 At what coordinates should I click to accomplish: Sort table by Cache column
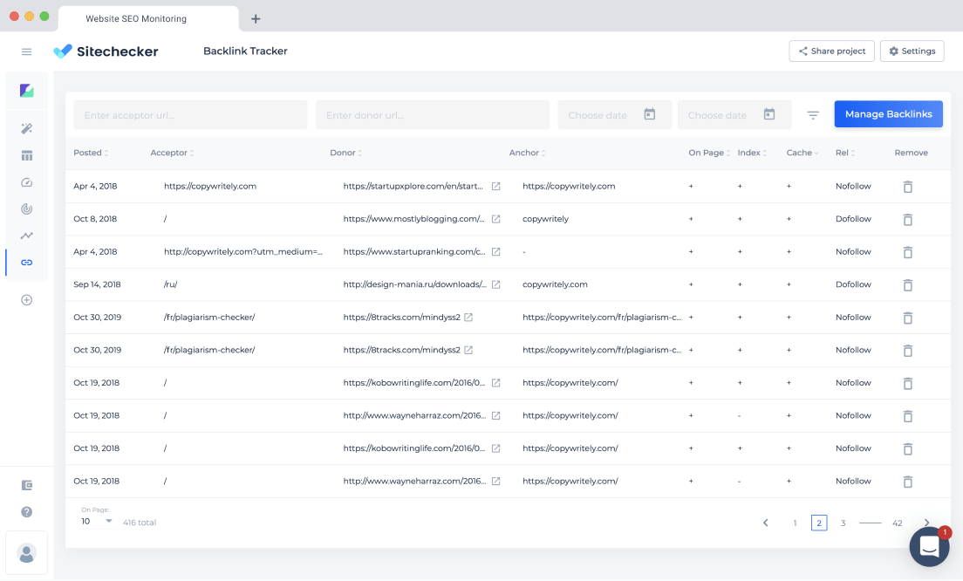[x=802, y=153]
